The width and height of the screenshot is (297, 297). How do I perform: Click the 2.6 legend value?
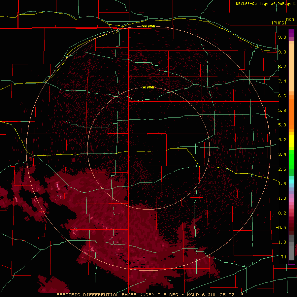282,169
